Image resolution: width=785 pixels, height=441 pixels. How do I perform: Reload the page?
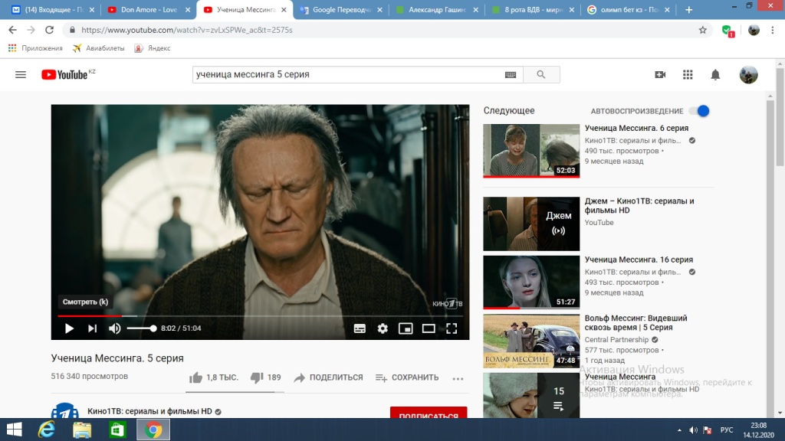[x=49, y=30]
